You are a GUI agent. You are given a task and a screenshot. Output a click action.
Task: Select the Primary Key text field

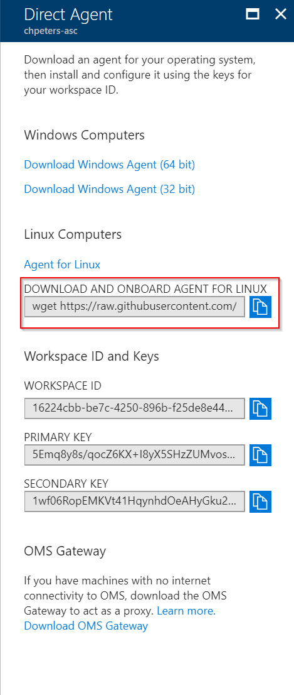[134, 455]
